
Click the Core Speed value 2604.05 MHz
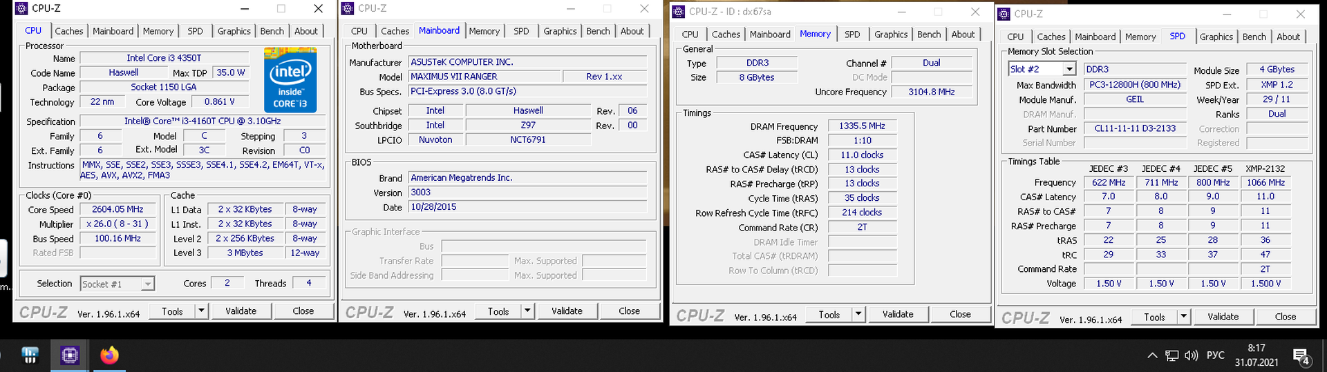point(117,209)
